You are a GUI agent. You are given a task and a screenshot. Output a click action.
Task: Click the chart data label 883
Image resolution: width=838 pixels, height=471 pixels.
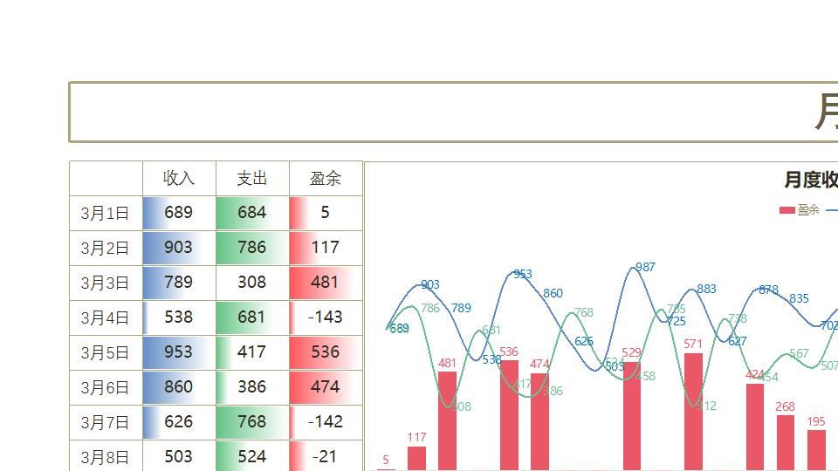tap(706, 289)
